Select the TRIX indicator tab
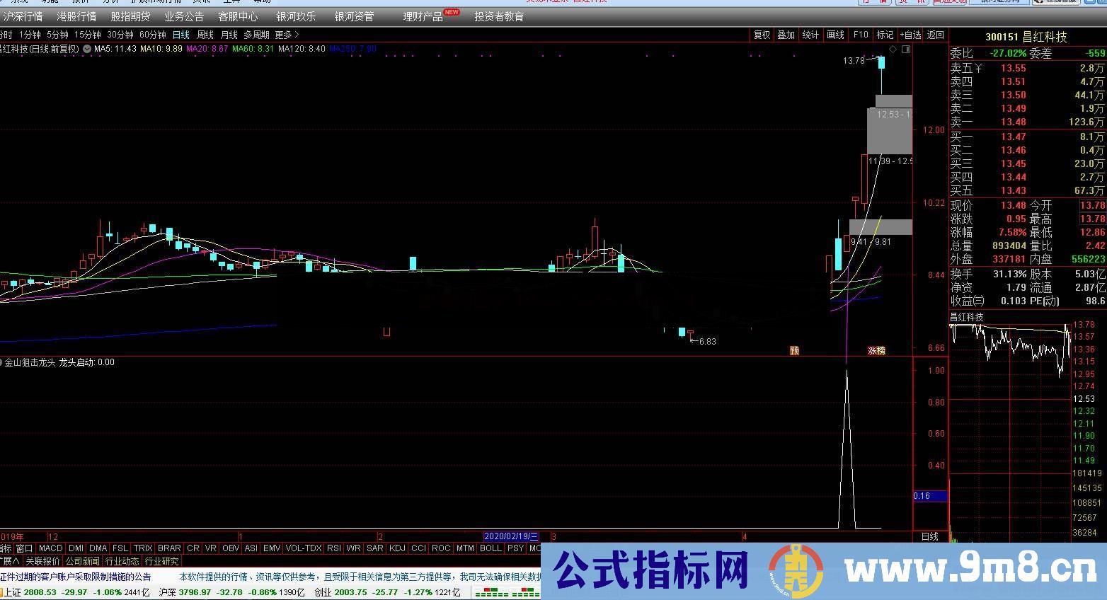The width and height of the screenshot is (1107, 600). pos(143,548)
